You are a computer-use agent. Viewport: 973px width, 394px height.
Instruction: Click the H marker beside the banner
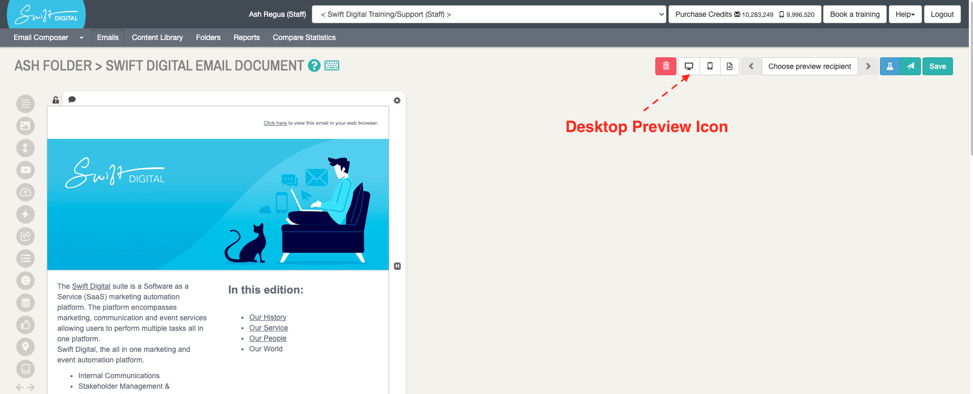[398, 266]
